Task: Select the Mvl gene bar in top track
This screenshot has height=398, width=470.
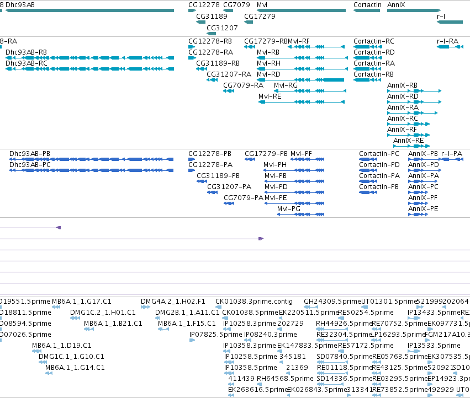Action: [x=301, y=10]
